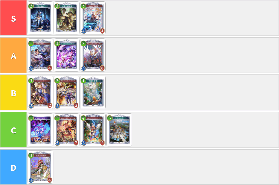
Task: Open the 4-cost 5/4 priest card in A tier
Action: pyautogui.click(x=40, y=55)
